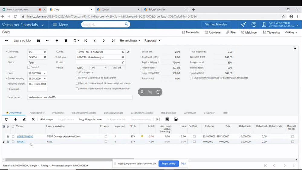Click the Beskrivelse text field

[80, 98]
